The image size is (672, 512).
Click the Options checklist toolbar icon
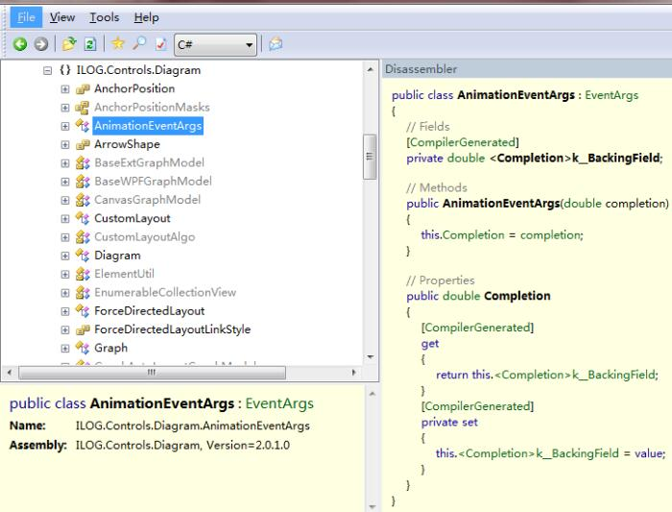[x=159, y=44]
